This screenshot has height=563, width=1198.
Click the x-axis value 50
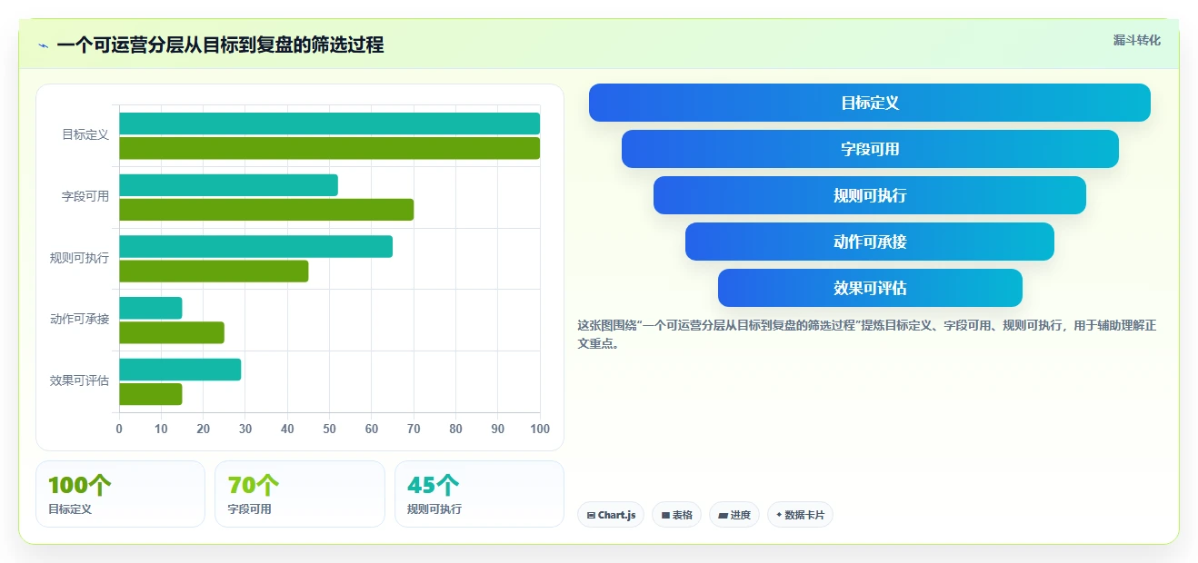(x=329, y=429)
